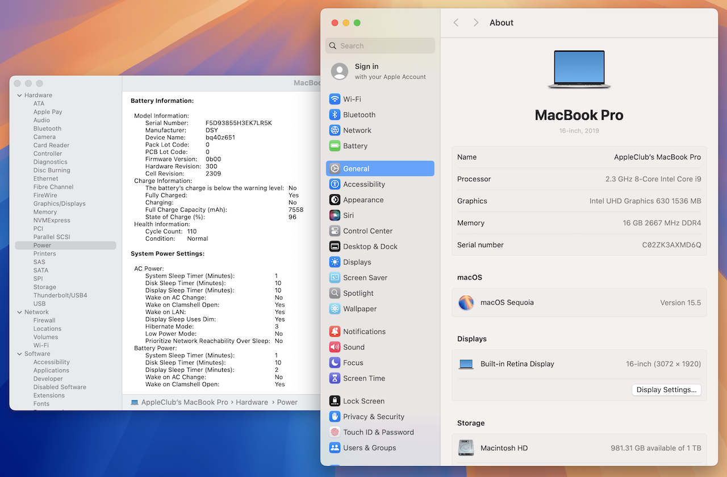Select Bluetooth in System Information sidebar
Screen dimensions: 727x477
pos(47,129)
